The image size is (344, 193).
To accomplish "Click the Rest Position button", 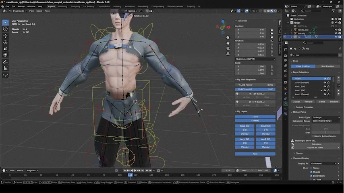I will (327, 66).
